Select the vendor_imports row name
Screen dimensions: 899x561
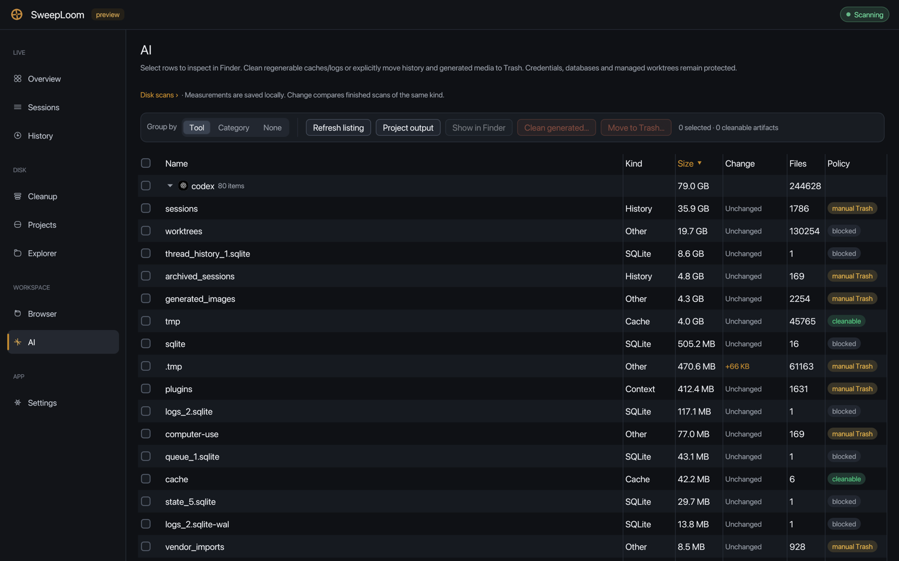(194, 546)
